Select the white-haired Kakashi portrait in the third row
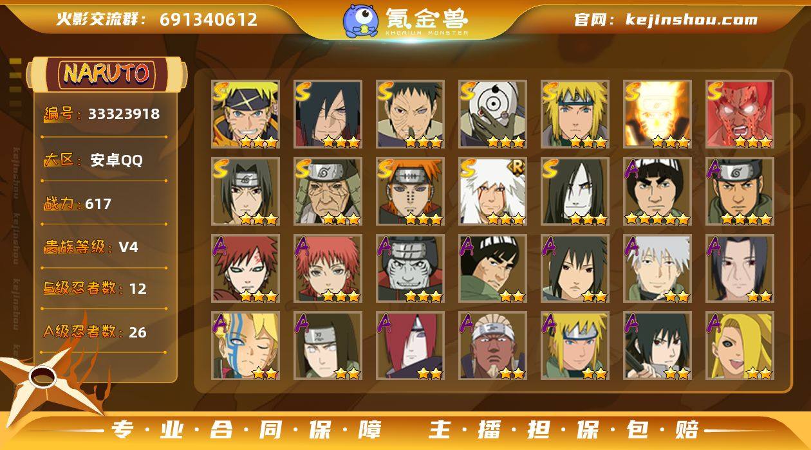 tap(657, 269)
